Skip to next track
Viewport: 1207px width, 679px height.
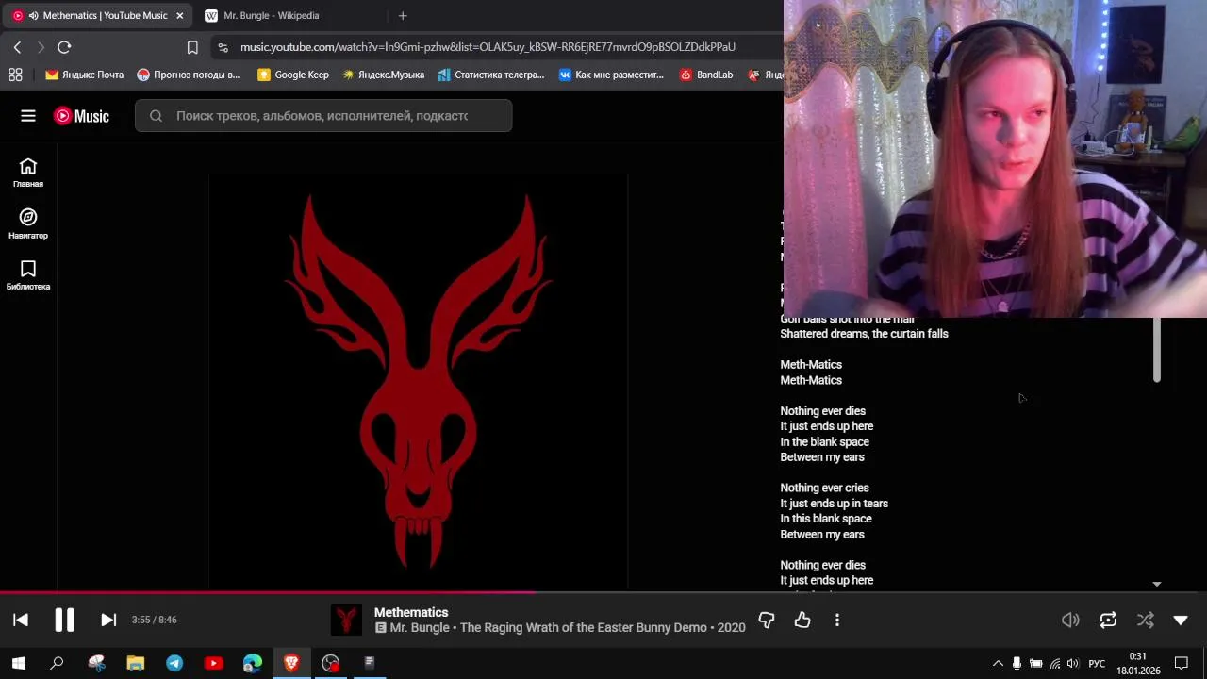tap(108, 620)
